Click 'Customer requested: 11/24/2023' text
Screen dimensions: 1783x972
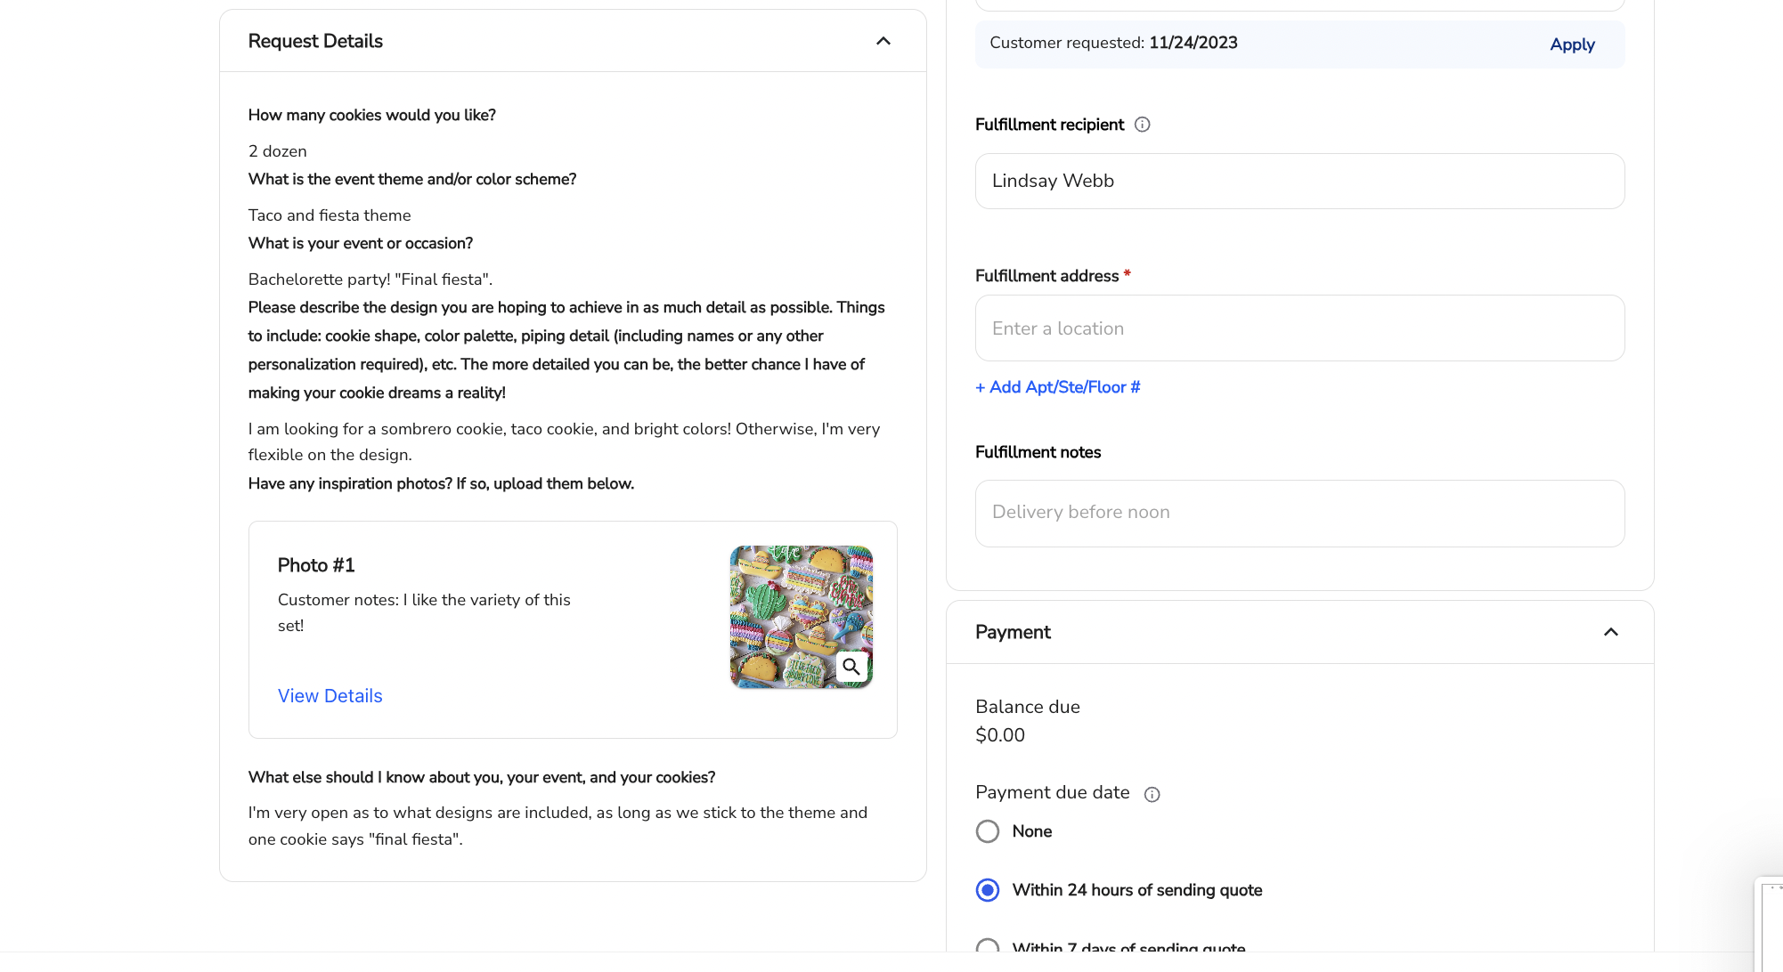tap(1113, 43)
